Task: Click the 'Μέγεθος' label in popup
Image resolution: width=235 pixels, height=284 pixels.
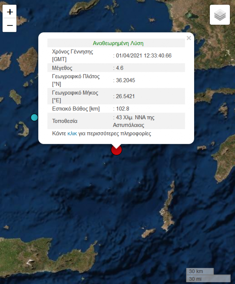Action: click(x=62, y=68)
